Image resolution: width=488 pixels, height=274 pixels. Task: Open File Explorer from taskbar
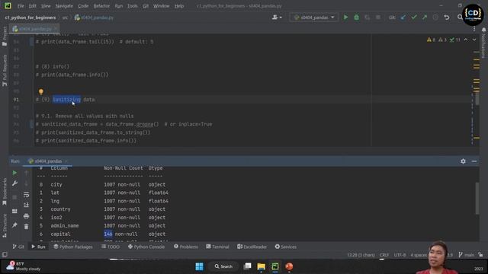click(x=261, y=266)
